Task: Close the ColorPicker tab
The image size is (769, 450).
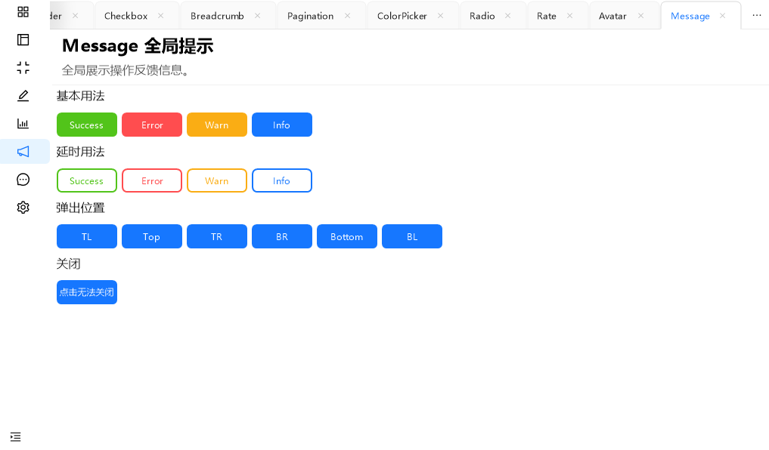Action: (440, 16)
